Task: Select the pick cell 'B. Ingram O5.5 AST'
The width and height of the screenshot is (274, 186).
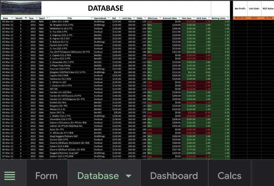Action: [x=71, y=39]
